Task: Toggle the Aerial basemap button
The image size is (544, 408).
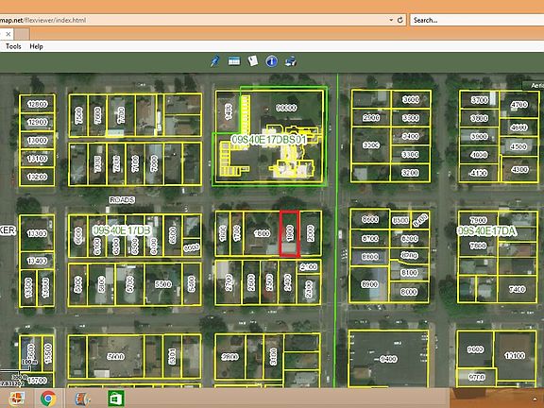Action: pos(534,85)
